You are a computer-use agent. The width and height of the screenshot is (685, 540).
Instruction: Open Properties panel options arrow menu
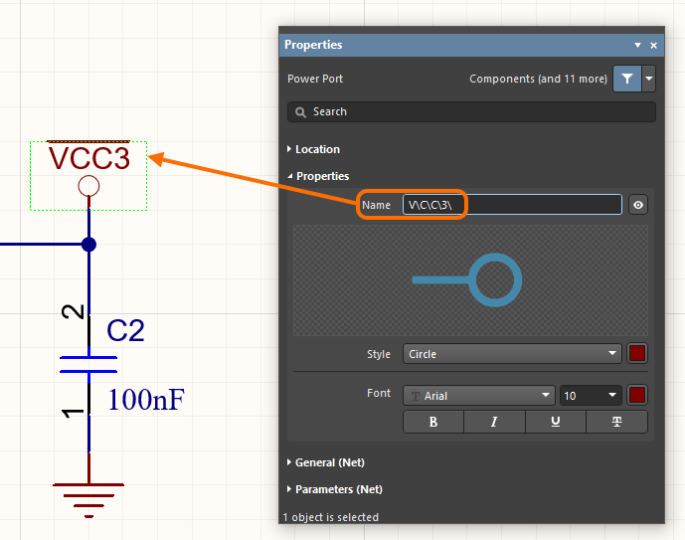637,46
